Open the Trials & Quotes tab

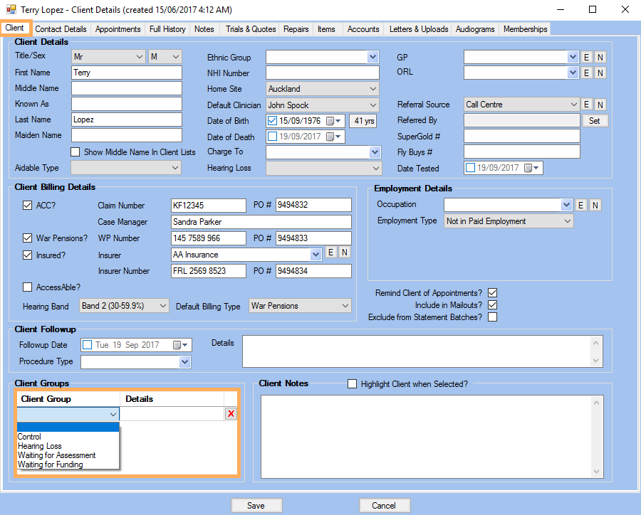[250, 29]
